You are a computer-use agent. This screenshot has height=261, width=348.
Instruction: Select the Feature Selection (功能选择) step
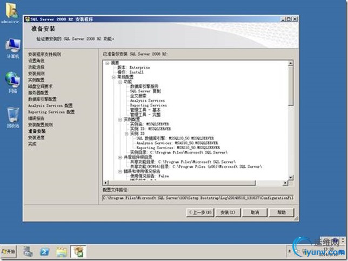36,67
